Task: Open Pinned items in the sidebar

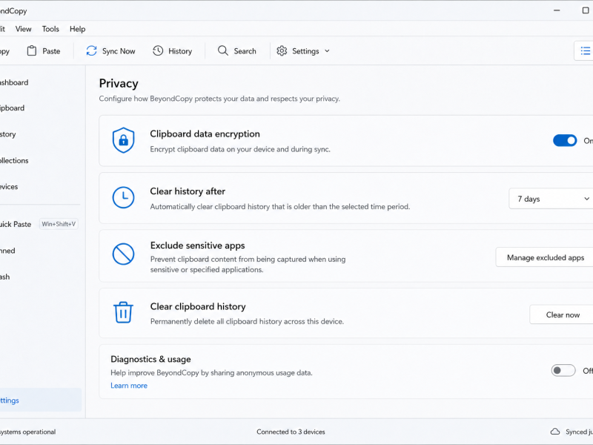Action: [x=39, y=251]
